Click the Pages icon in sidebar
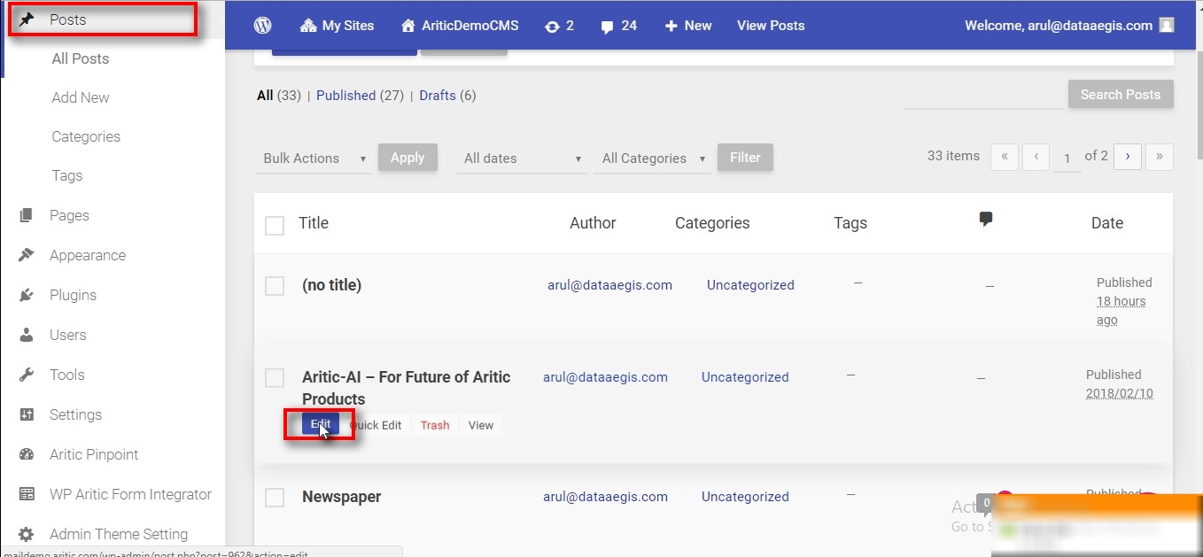1203x557 pixels. pyautogui.click(x=27, y=215)
